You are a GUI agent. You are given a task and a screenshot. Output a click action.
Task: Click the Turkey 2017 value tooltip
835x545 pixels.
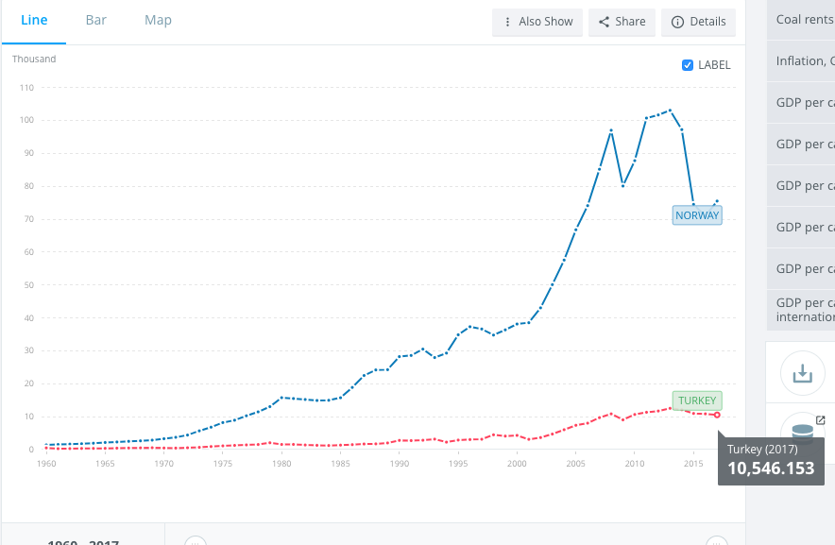pyautogui.click(x=770, y=460)
